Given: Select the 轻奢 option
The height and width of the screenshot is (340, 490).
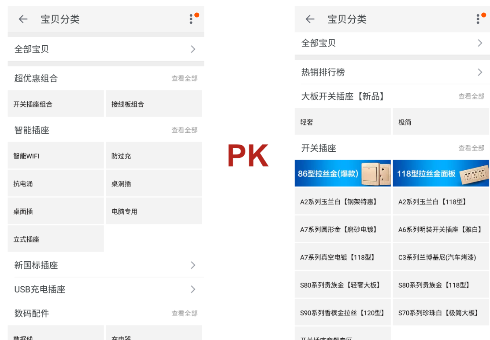Looking at the screenshot, I should [342, 121].
